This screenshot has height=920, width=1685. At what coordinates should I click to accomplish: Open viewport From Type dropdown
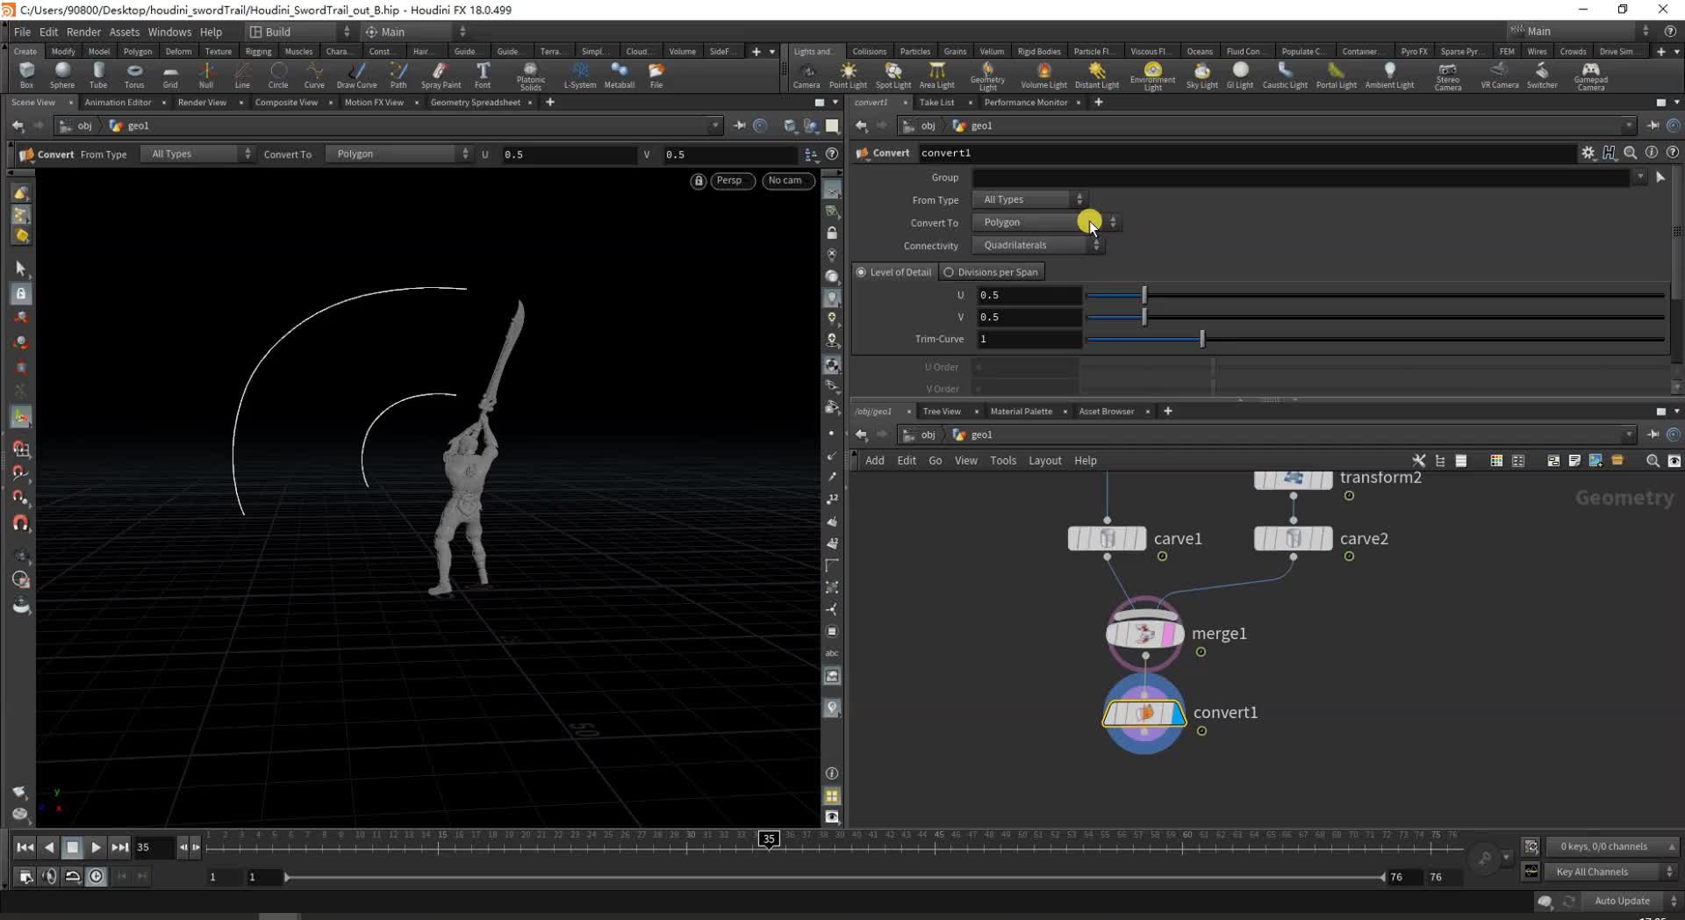pyautogui.click(x=197, y=154)
